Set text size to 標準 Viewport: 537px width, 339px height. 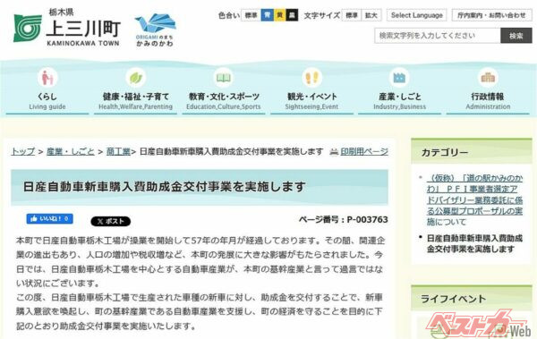tap(352, 15)
